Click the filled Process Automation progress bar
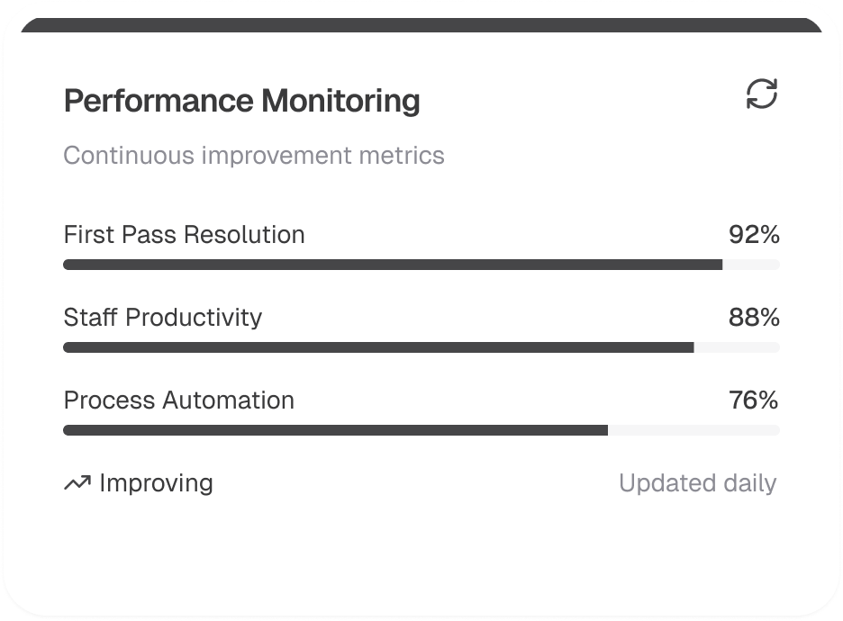 [335, 430]
